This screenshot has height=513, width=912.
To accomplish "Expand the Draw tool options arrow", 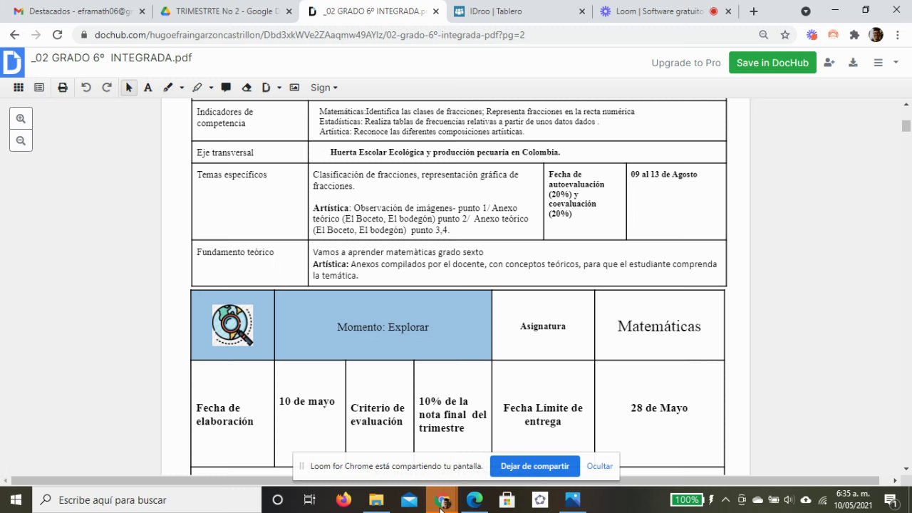I will [182, 88].
